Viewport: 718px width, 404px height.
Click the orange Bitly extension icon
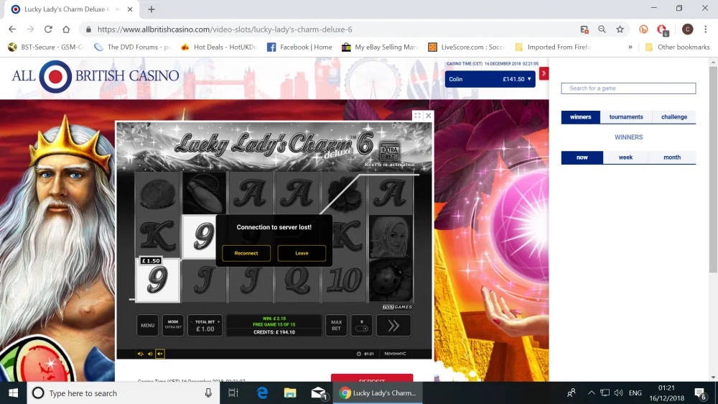pyautogui.click(x=643, y=29)
